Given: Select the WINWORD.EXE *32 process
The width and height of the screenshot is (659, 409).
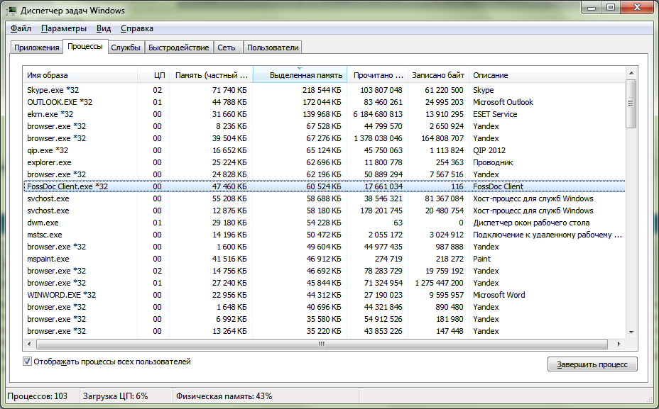Looking at the screenshot, I should pyautogui.click(x=324, y=295).
